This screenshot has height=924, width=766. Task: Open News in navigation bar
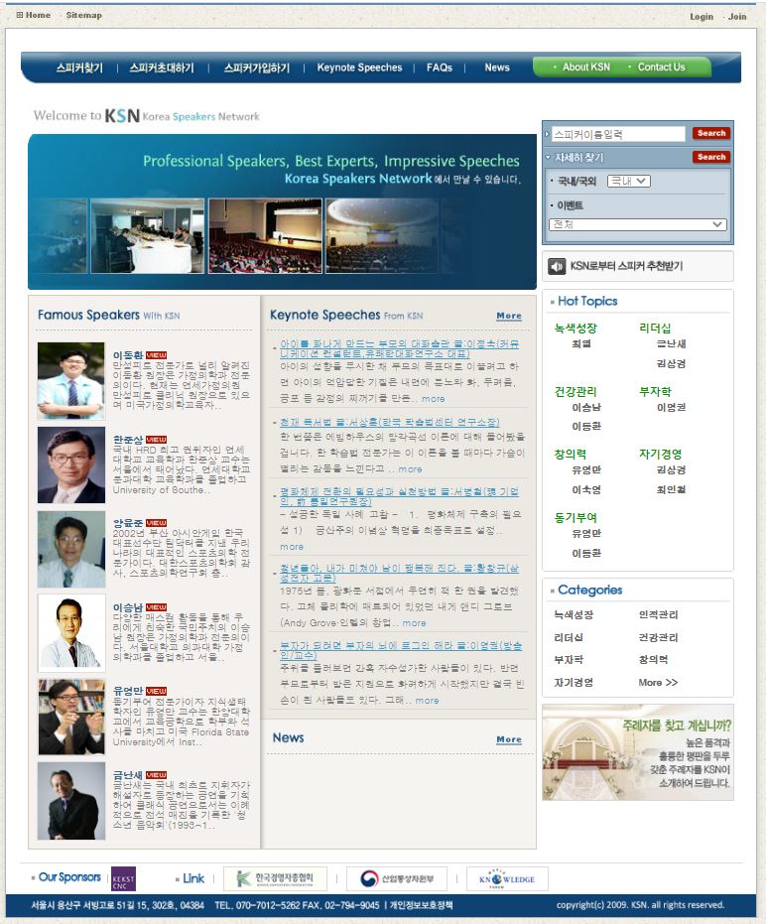click(497, 67)
